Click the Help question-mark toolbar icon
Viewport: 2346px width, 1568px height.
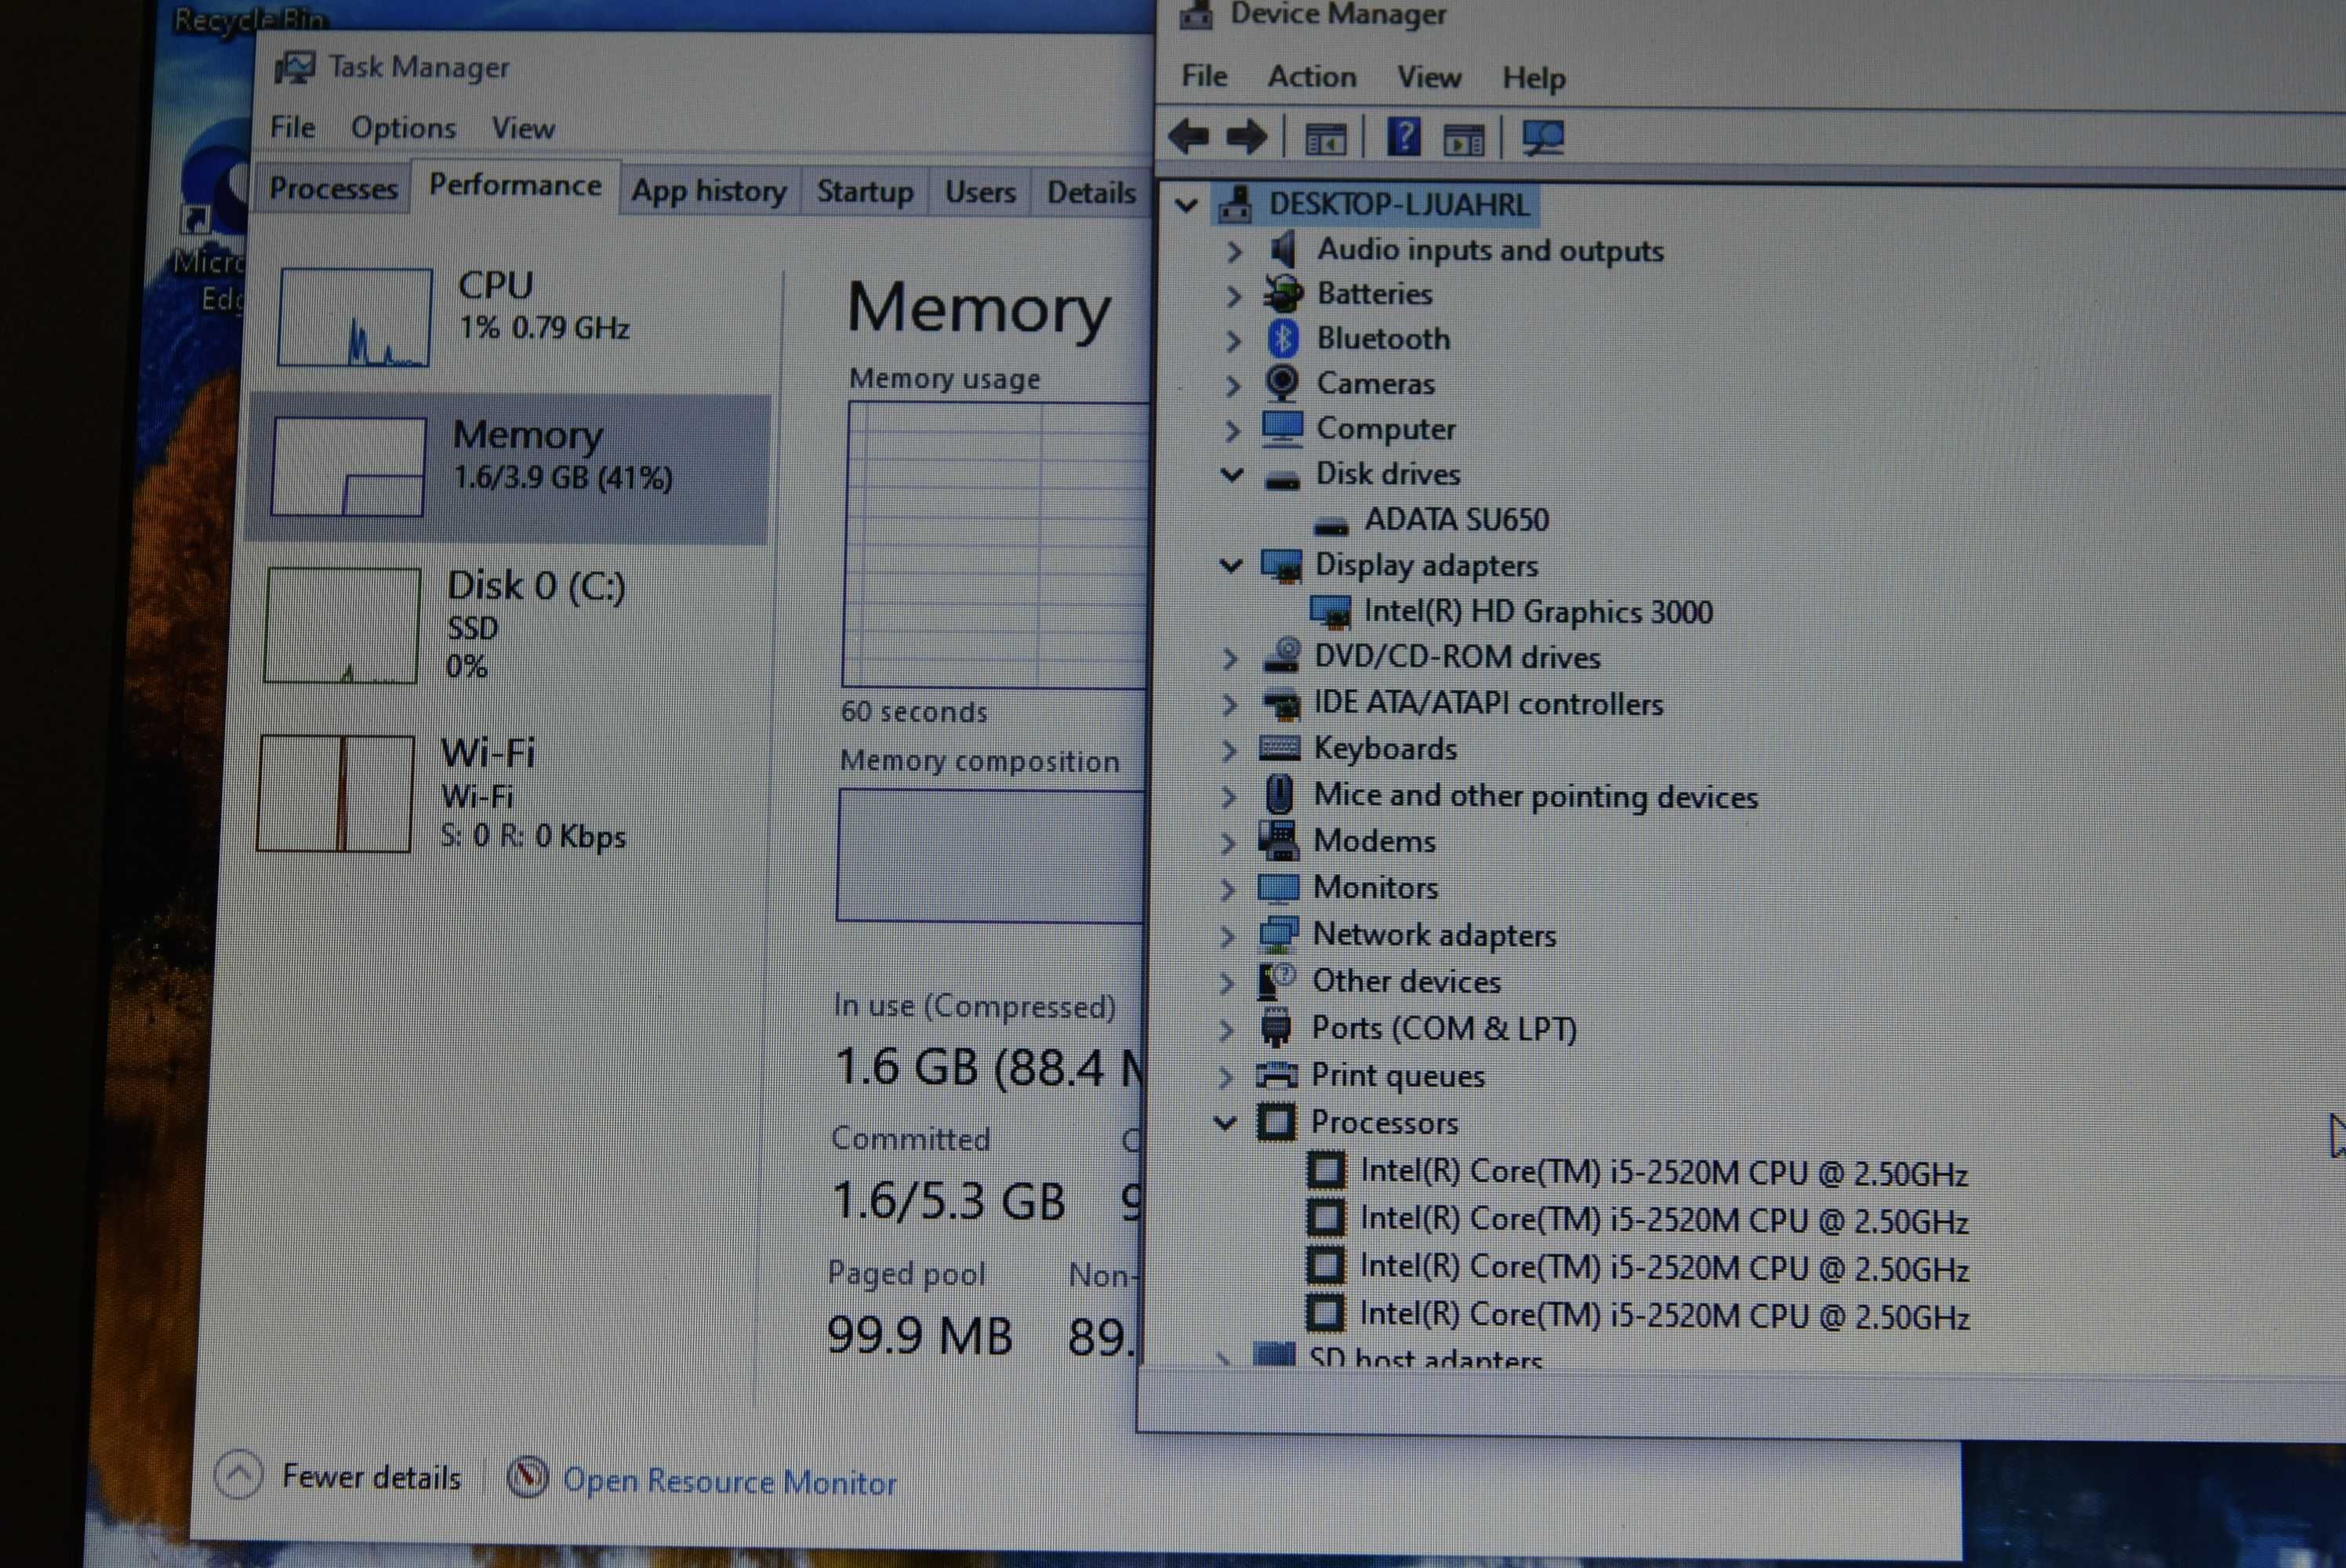(1404, 136)
